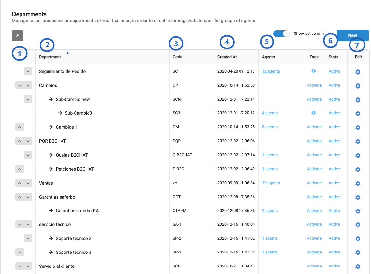Image resolution: width=371 pixels, height=274 pixels.
Task: Activate FAQs for Quejas B2CHAT
Action: [x=314, y=155]
